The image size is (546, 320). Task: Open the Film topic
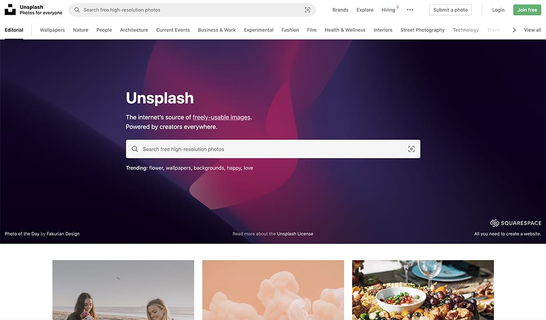point(312,30)
